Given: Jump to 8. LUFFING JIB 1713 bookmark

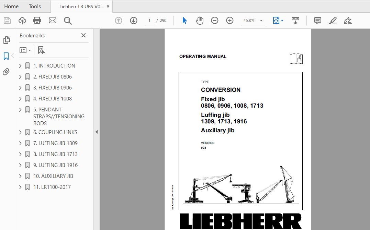Looking at the screenshot, I should click(x=55, y=154).
